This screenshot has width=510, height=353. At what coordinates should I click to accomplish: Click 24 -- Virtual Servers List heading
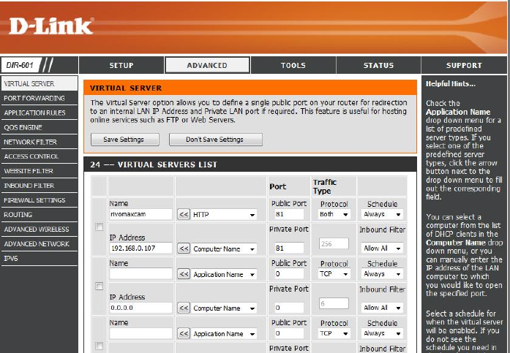tap(154, 164)
